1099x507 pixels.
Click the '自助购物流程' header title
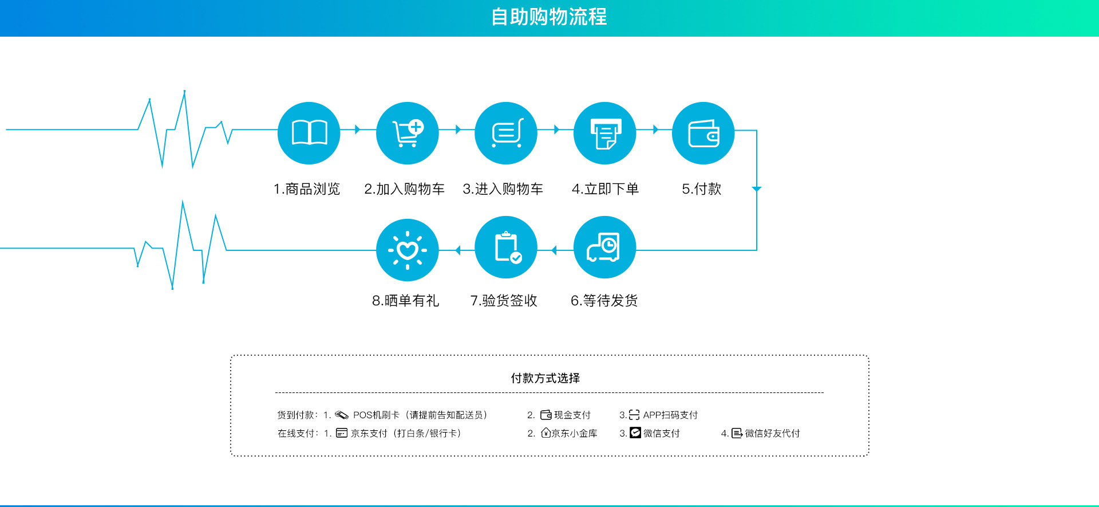549,17
